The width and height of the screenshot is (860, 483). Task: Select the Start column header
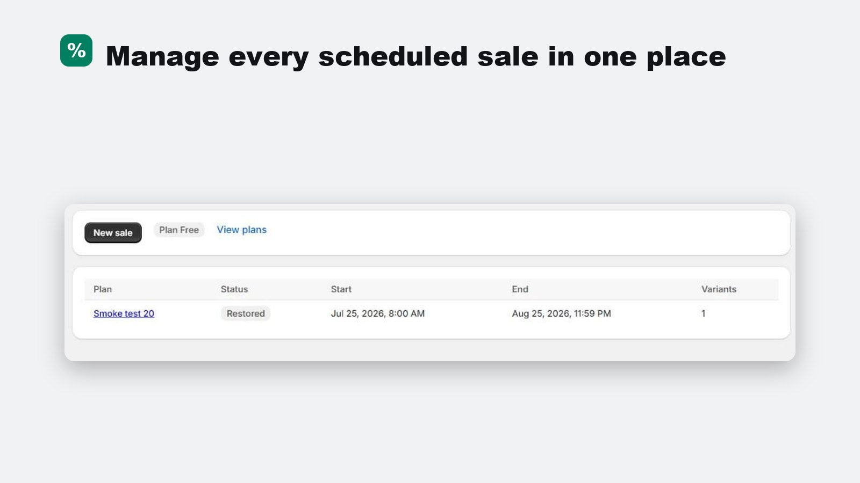[341, 289]
